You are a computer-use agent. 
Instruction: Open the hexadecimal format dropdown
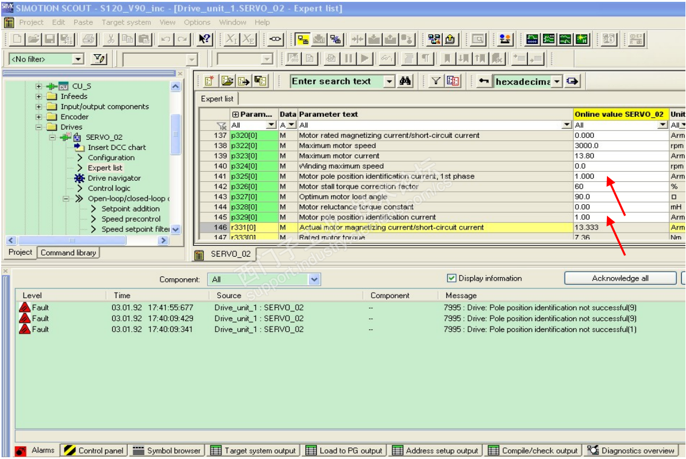557,81
